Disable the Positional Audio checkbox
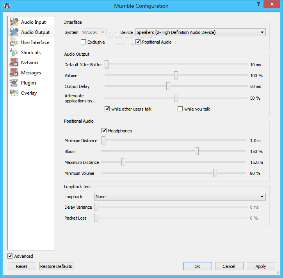Screen dimensions: 283x278 pyautogui.click(x=138, y=42)
